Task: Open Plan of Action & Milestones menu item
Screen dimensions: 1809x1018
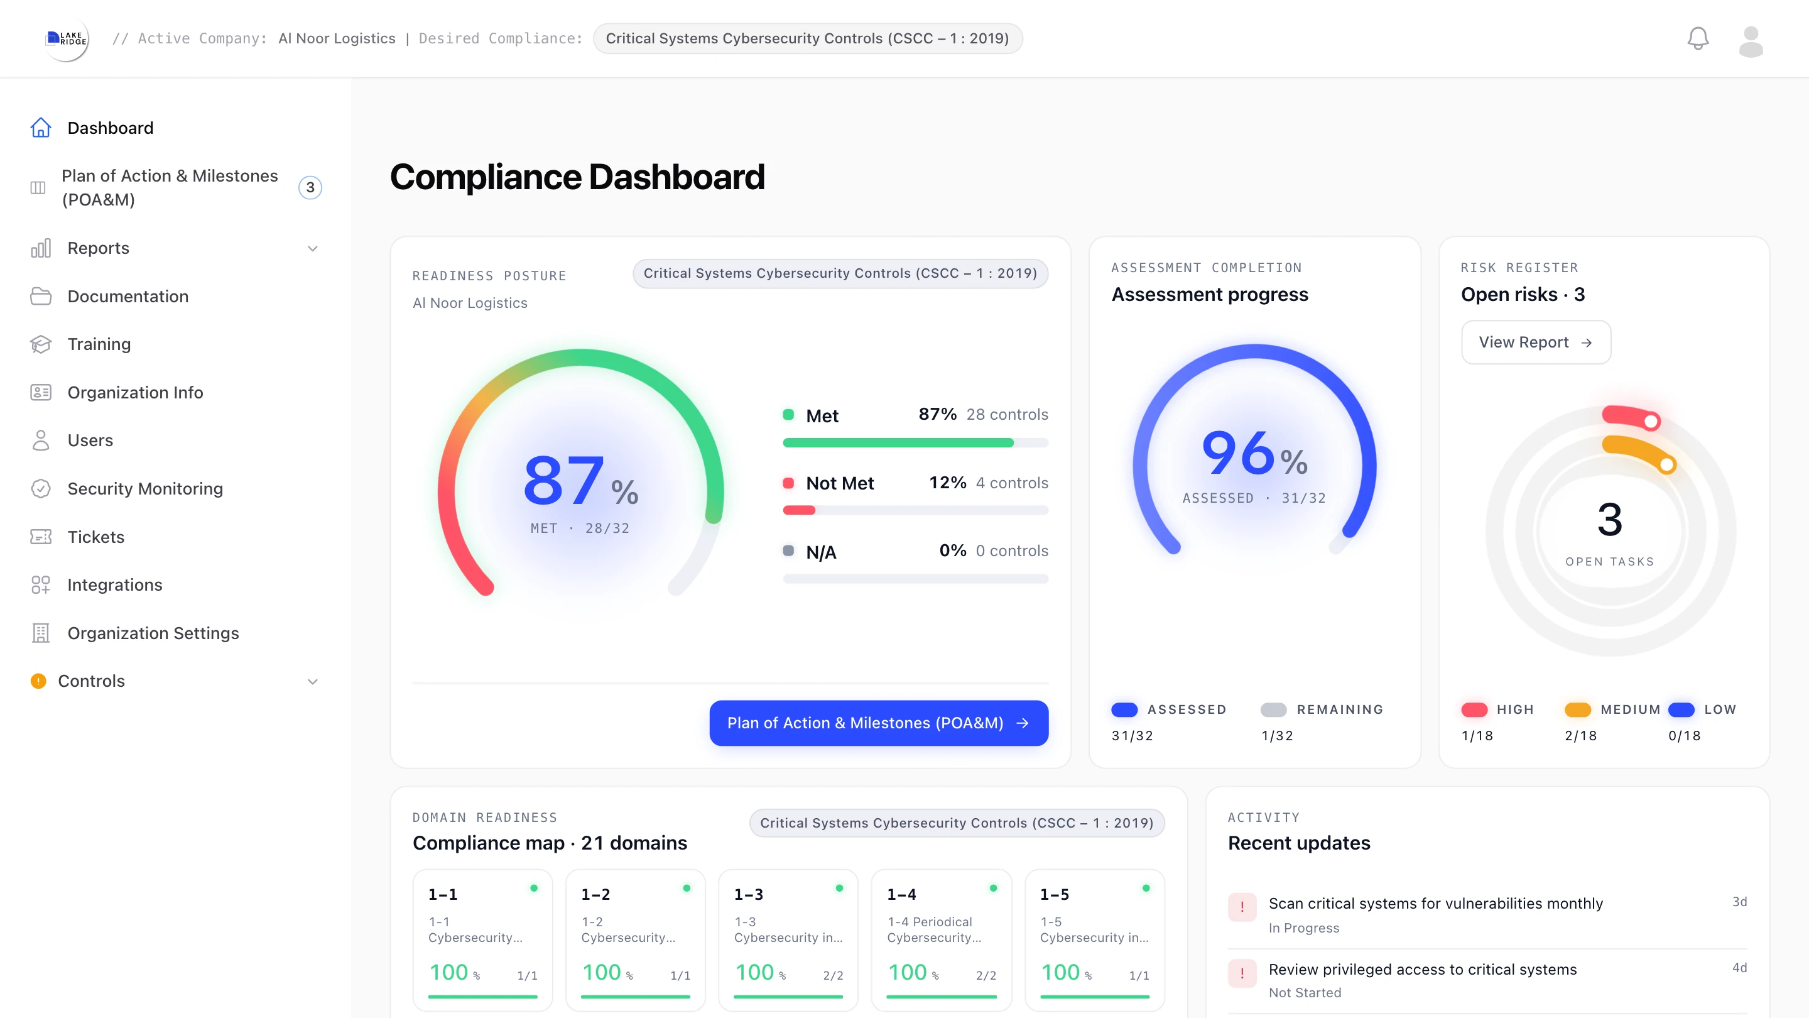Action: [175, 188]
